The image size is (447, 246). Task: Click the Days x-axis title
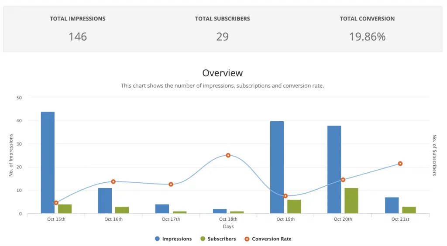228,227
